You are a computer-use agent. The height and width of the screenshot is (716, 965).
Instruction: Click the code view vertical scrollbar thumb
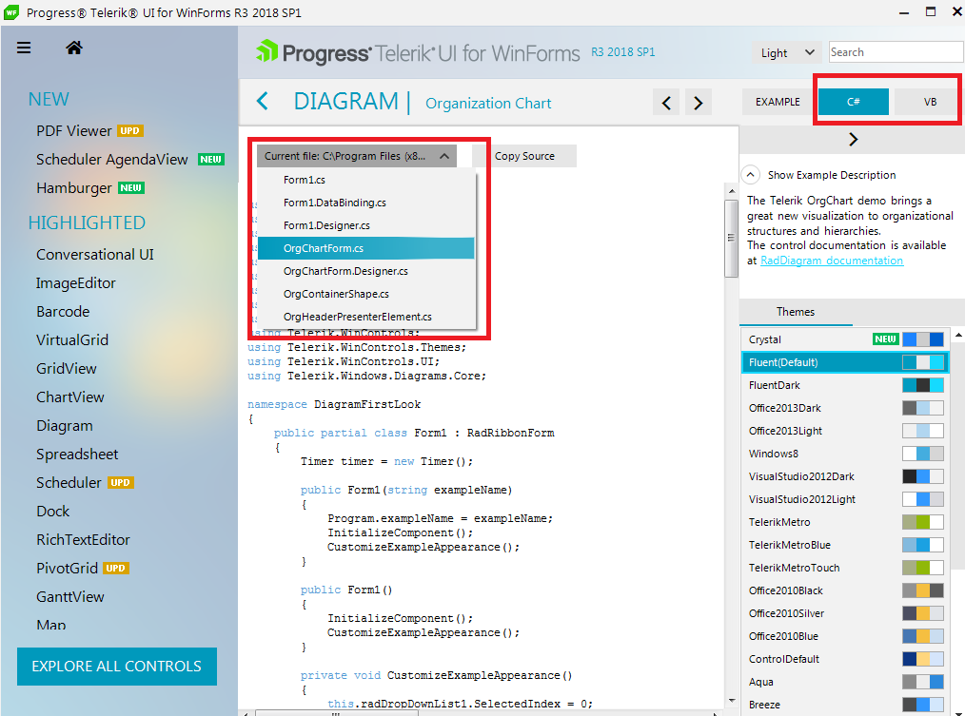click(731, 238)
